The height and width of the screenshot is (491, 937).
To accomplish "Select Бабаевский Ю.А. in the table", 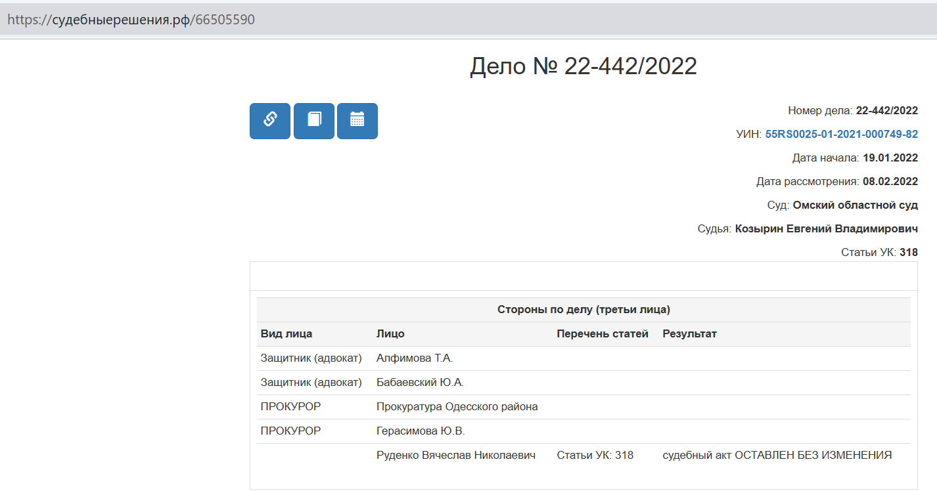I will (421, 383).
